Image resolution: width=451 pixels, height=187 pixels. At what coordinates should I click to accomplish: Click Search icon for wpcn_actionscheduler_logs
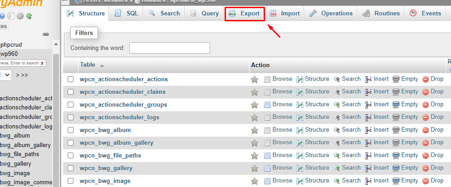(x=337, y=118)
